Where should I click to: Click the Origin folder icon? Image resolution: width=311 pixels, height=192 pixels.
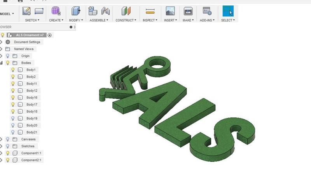click(x=15, y=56)
